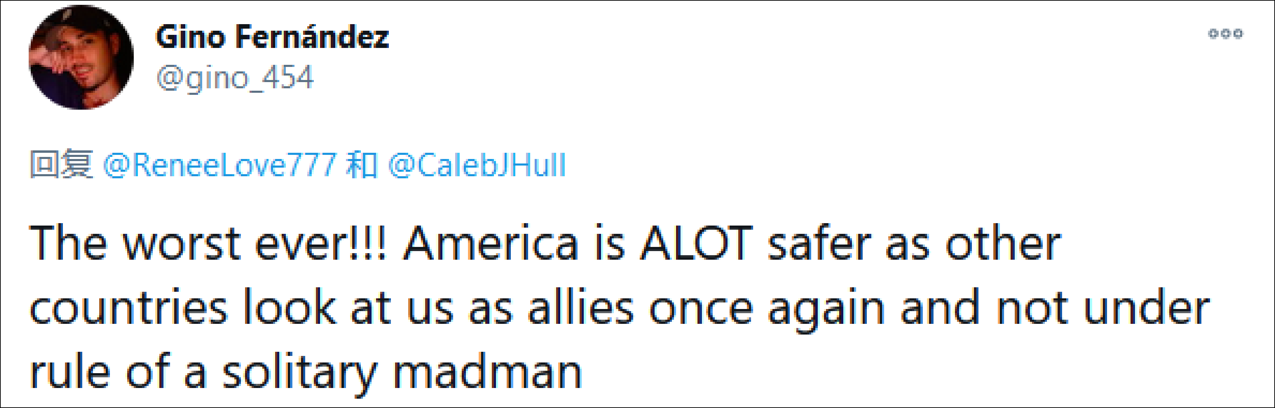1275x408 pixels.
Task: Click the phrase "The worst ever!!!"
Action: point(208,243)
